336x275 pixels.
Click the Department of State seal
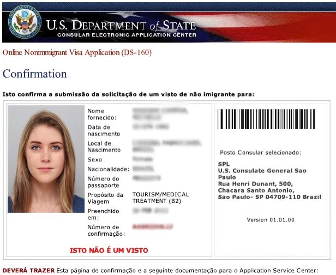coord(25,22)
